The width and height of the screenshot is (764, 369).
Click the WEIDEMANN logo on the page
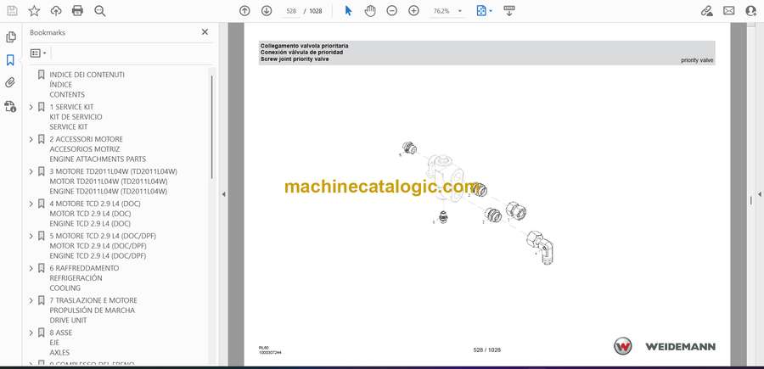665,346
